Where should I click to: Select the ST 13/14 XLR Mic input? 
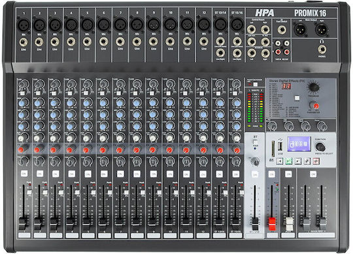[220, 24]
